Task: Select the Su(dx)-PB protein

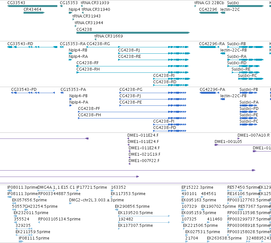Action: pos(249,90)
